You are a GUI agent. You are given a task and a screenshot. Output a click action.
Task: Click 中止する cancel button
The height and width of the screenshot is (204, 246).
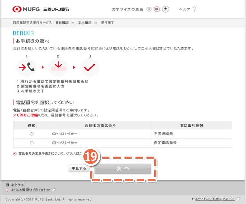[79, 168]
